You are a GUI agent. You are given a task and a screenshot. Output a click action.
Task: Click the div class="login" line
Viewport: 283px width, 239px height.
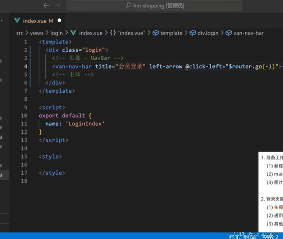[x=77, y=50]
